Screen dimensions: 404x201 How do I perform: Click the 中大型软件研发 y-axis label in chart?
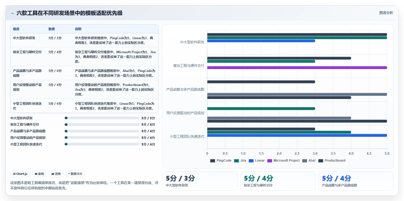pos(192,42)
